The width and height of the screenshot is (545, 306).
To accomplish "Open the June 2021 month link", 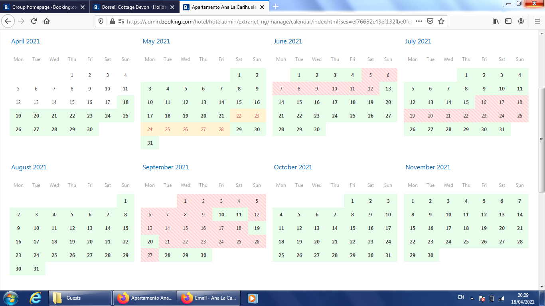I will click(288, 41).
